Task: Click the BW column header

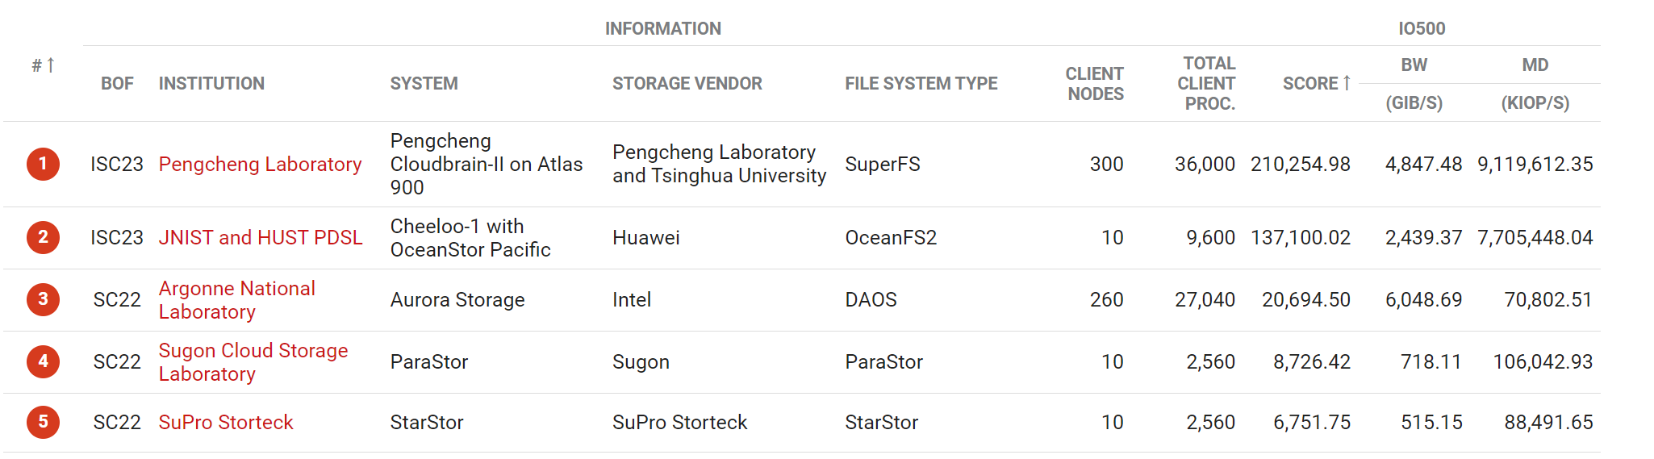Action: tap(1414, 65)
